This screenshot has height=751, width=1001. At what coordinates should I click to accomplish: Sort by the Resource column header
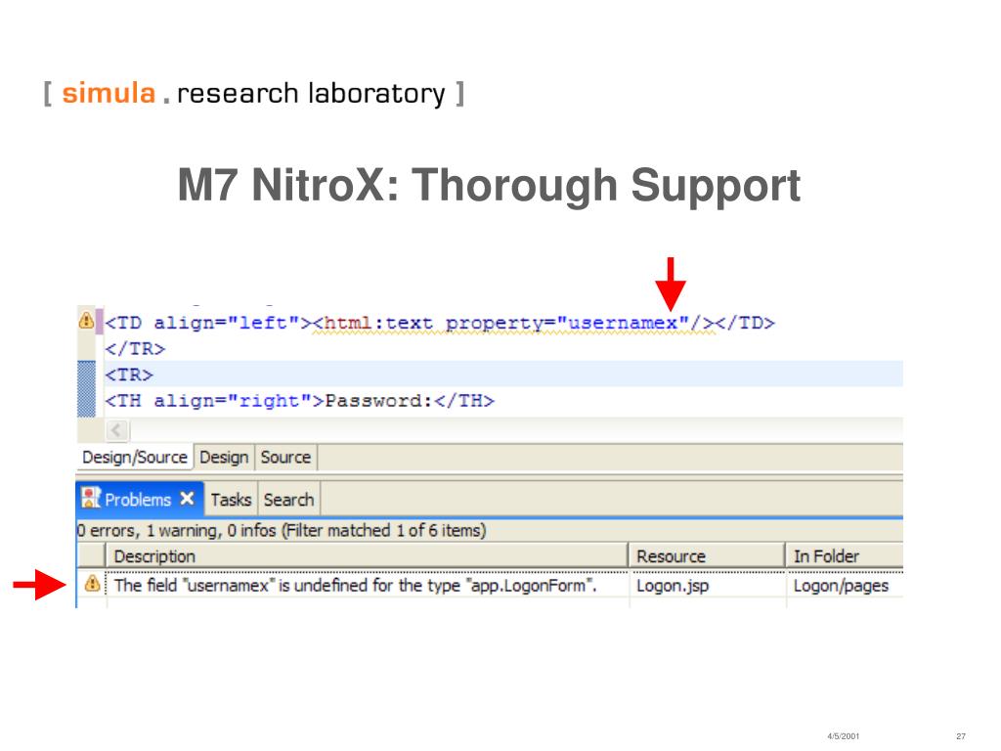point(707,556)
